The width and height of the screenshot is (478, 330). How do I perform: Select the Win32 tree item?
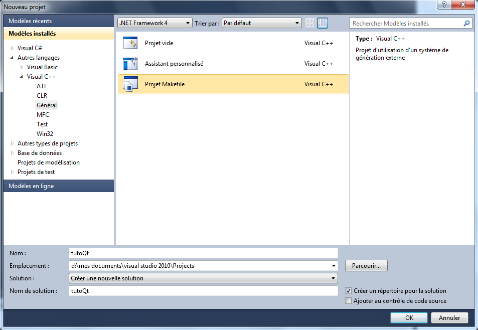tap(45, 134)
